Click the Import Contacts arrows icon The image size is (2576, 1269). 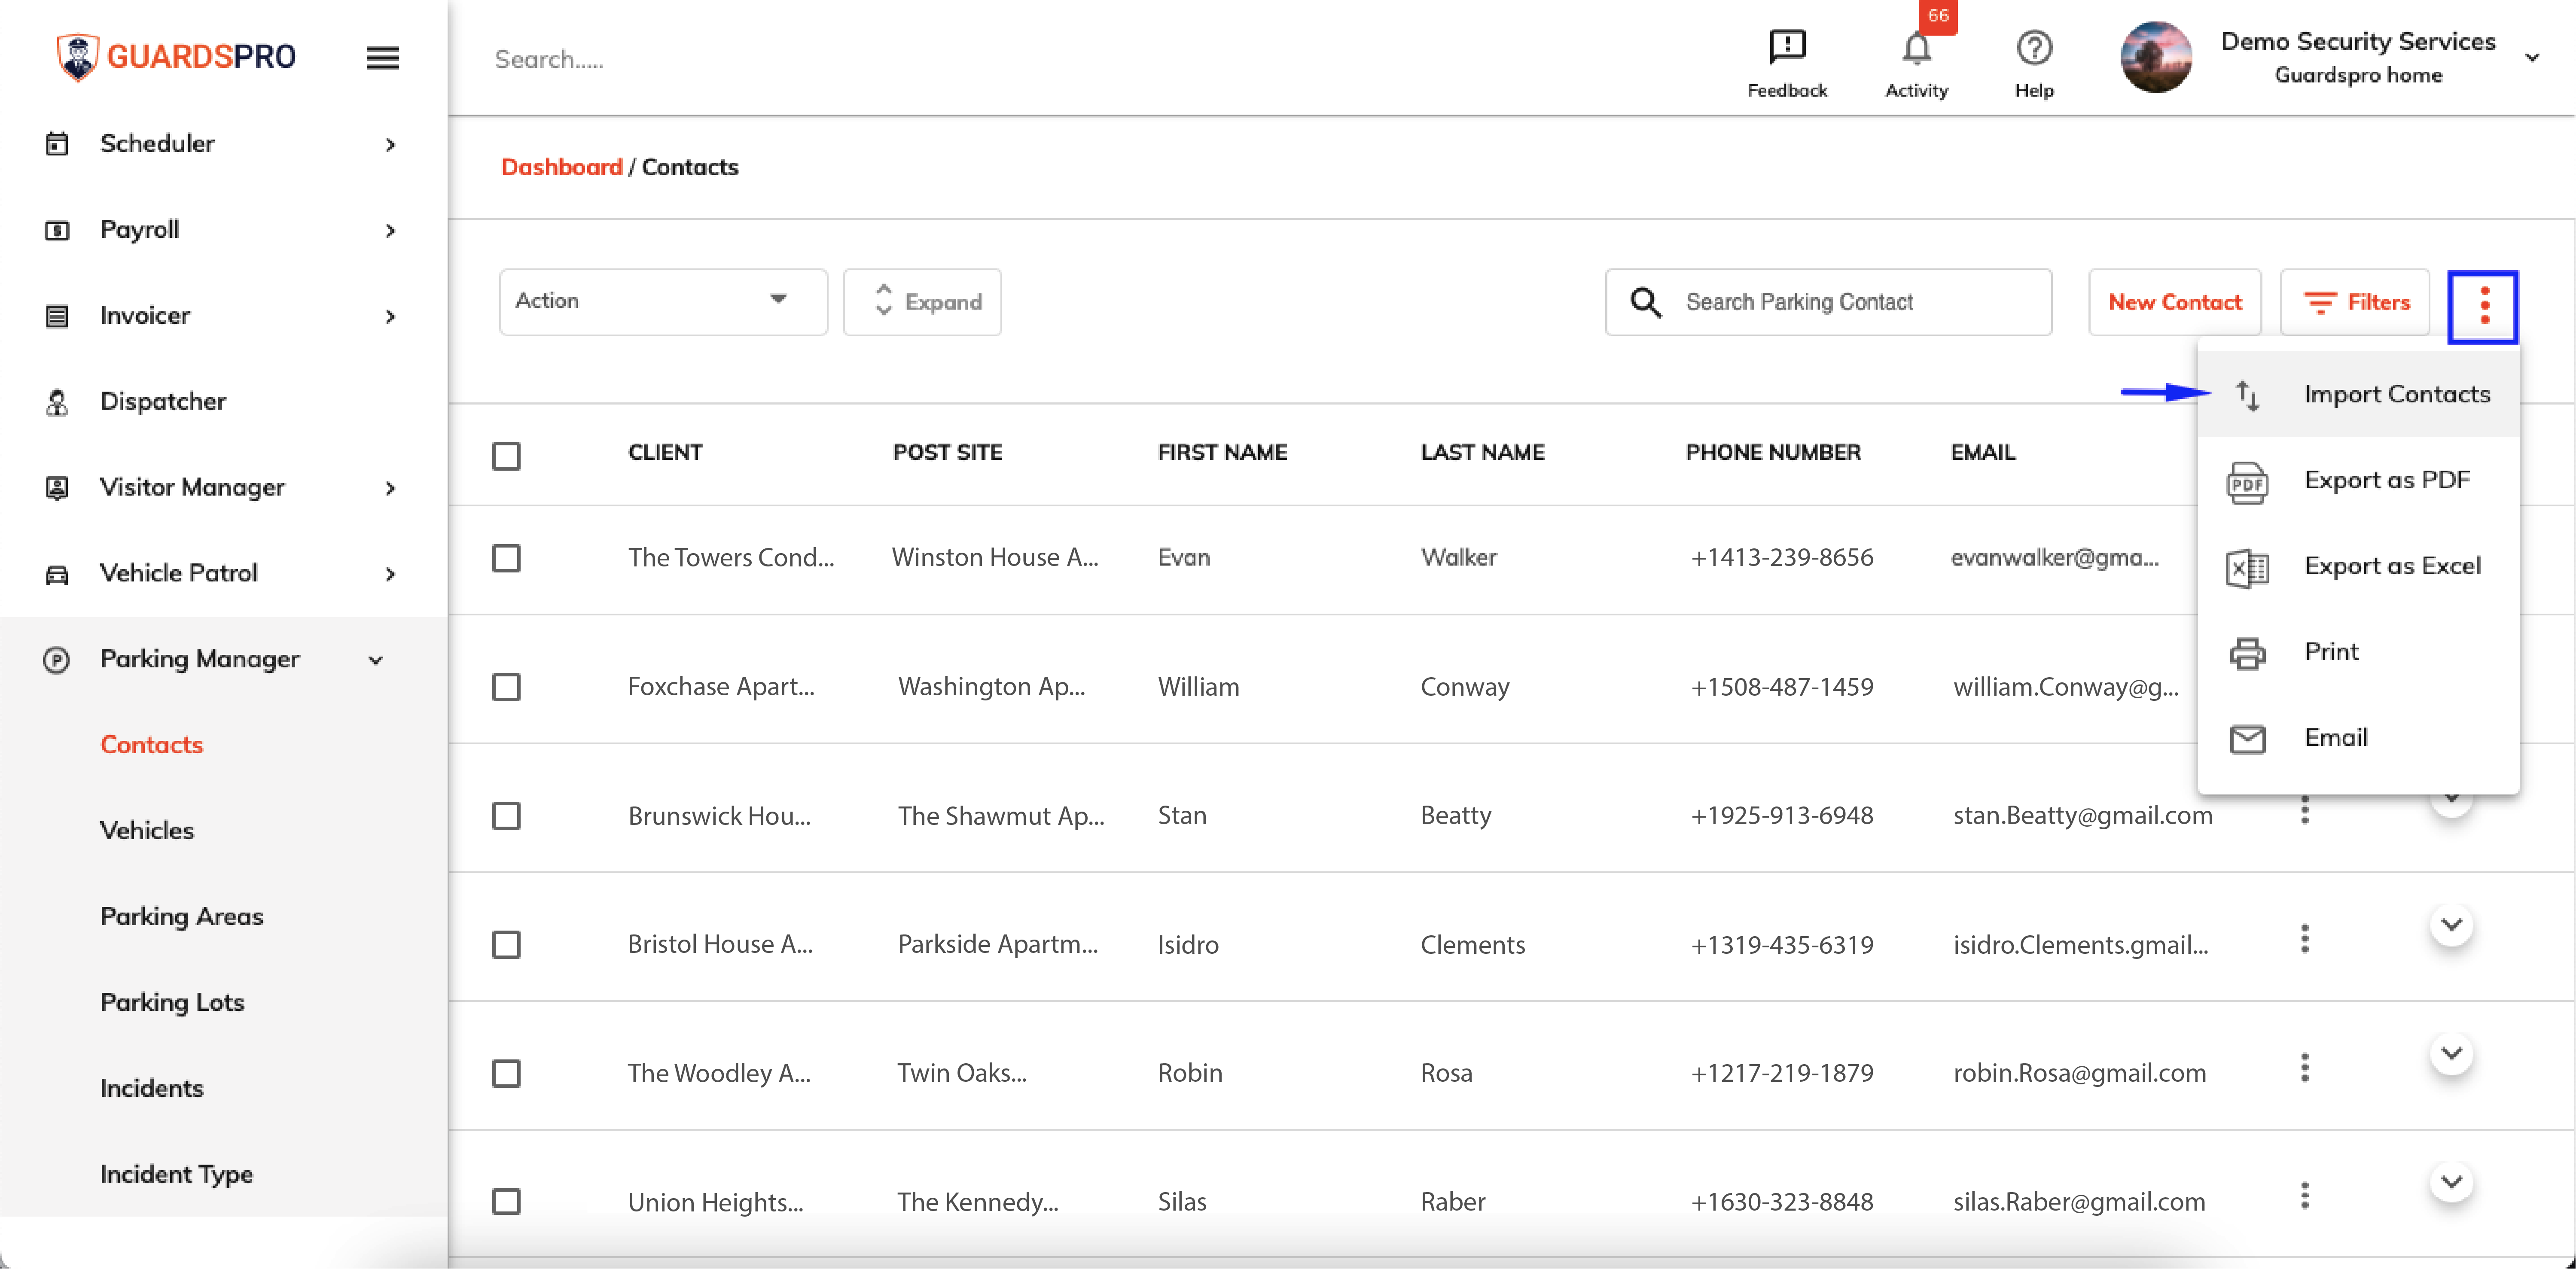(x=2247, y=395)
